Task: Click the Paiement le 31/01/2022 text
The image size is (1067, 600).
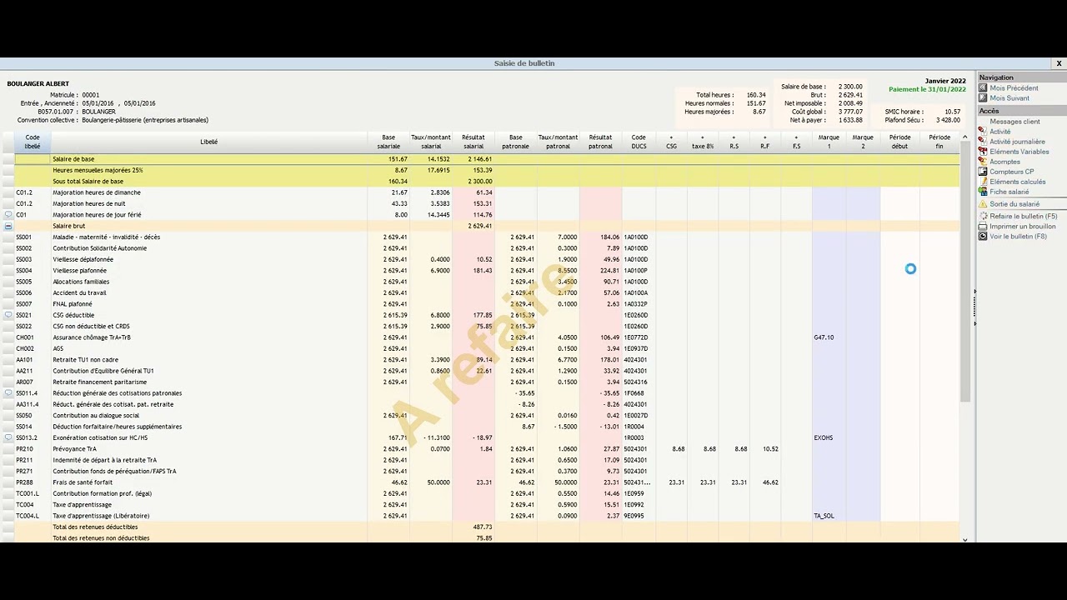Action: click(927, 89)
